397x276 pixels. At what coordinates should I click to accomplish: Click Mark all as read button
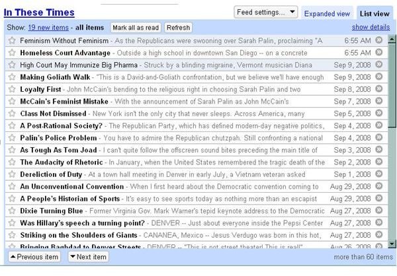[x=136, y=28]
